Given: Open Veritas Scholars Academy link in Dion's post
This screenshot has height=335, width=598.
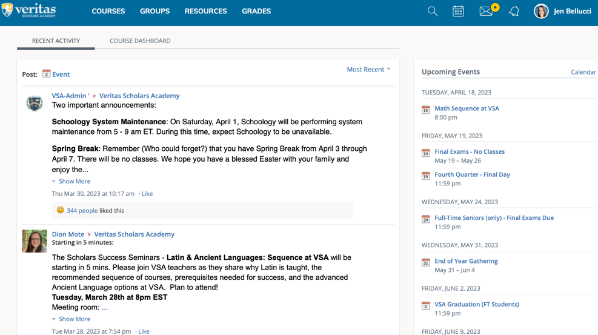Looking at the screenshot, I should tap(135, 234).
